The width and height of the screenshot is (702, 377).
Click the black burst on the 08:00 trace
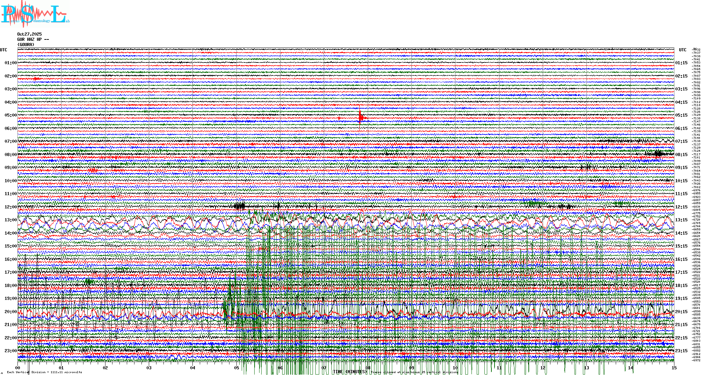point(658,154)
